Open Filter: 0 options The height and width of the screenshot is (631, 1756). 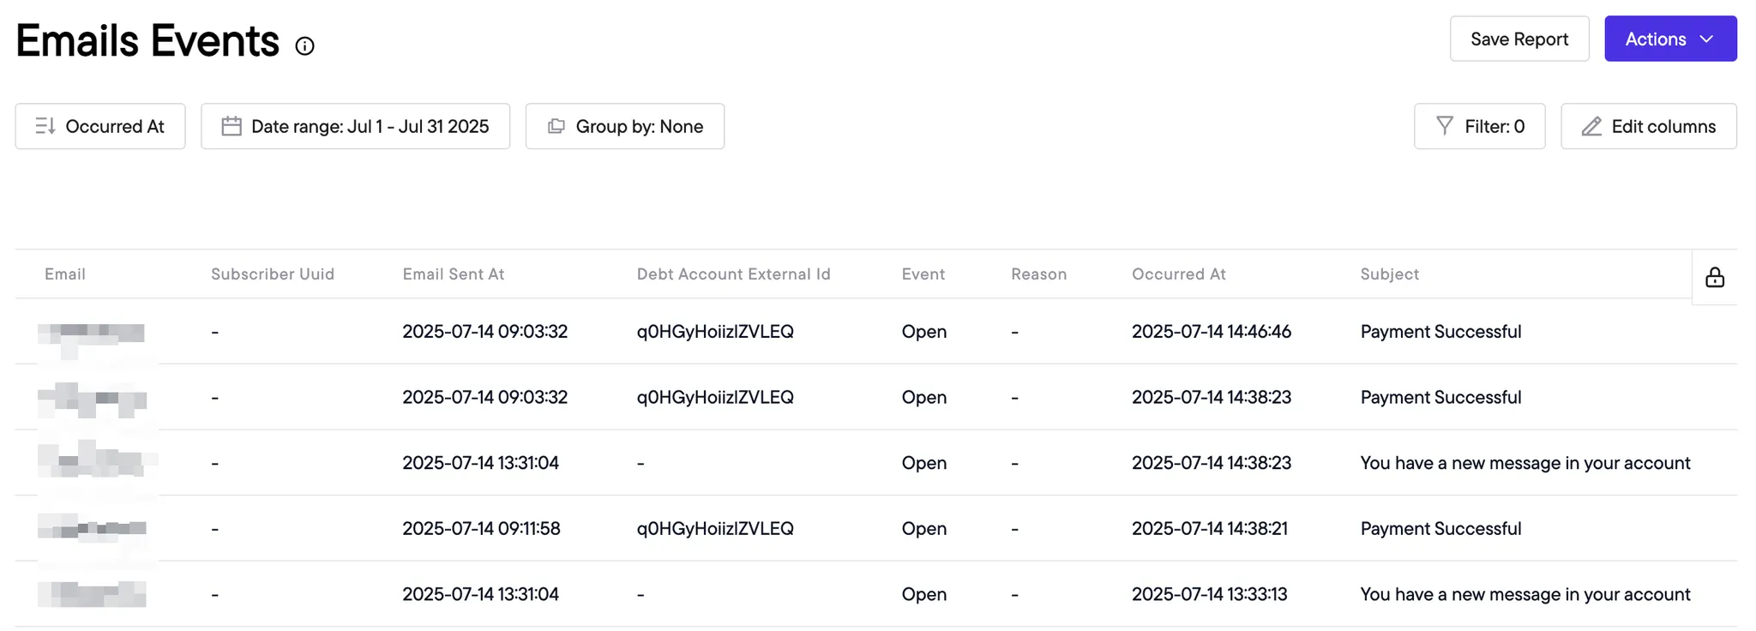pyautogui.click(x=1479, y=126)
